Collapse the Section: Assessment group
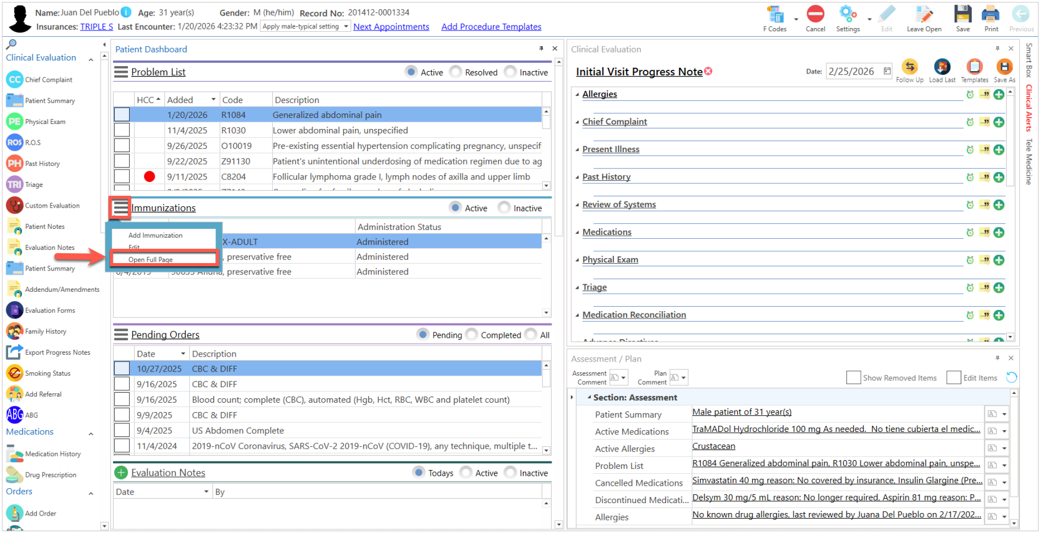Viewport: 1041px width, 533px height. pos(589,397)
